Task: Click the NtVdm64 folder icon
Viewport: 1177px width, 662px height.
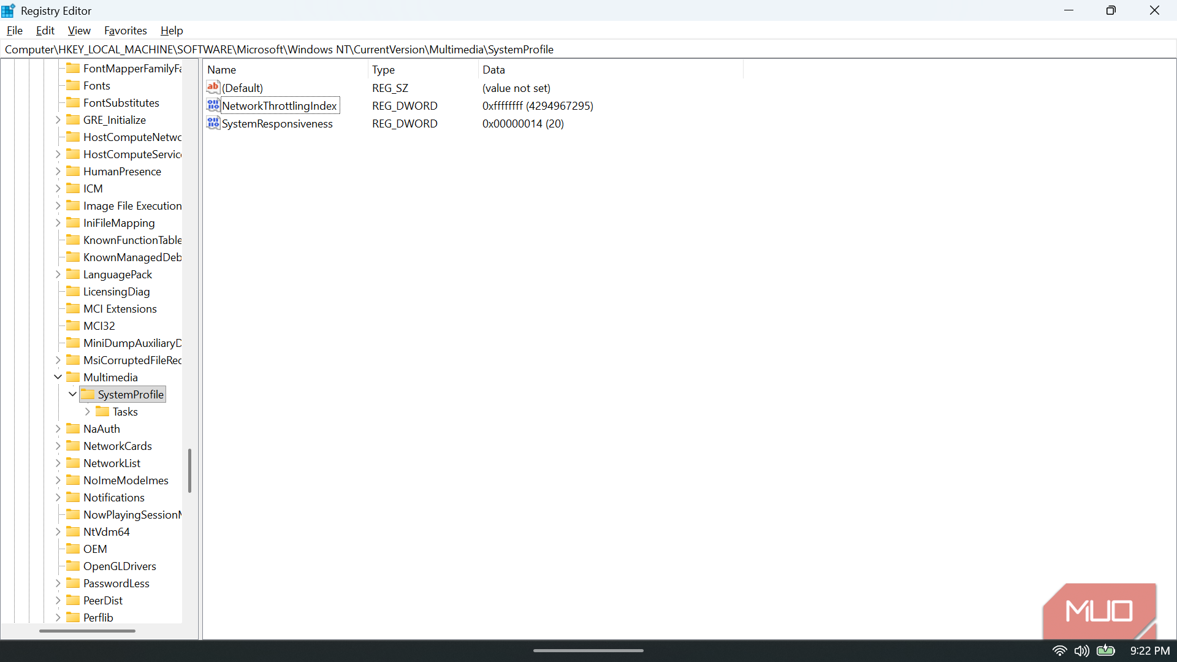Action: point(73,531)
